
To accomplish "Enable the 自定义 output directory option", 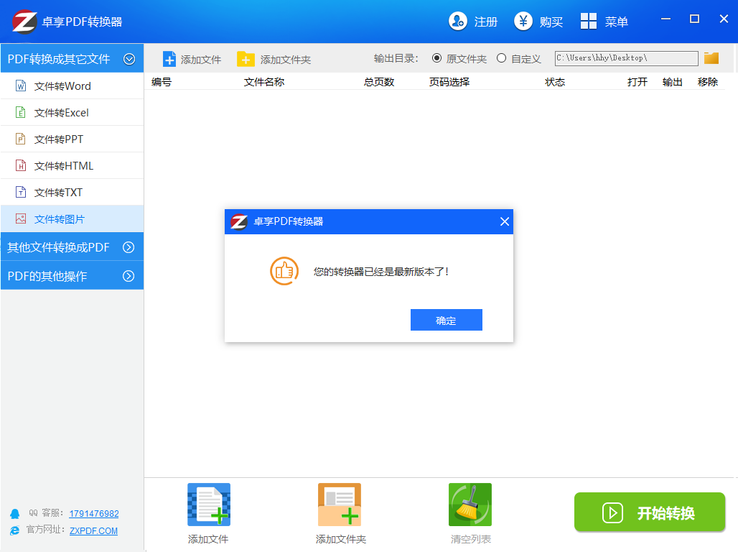I will tap(502, 58).
